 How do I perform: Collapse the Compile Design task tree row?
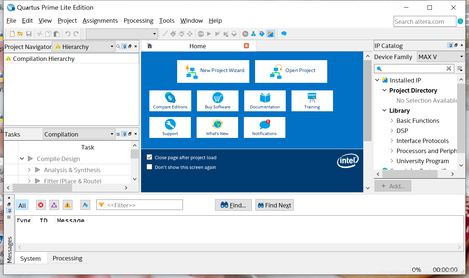[x=22, y=159]
